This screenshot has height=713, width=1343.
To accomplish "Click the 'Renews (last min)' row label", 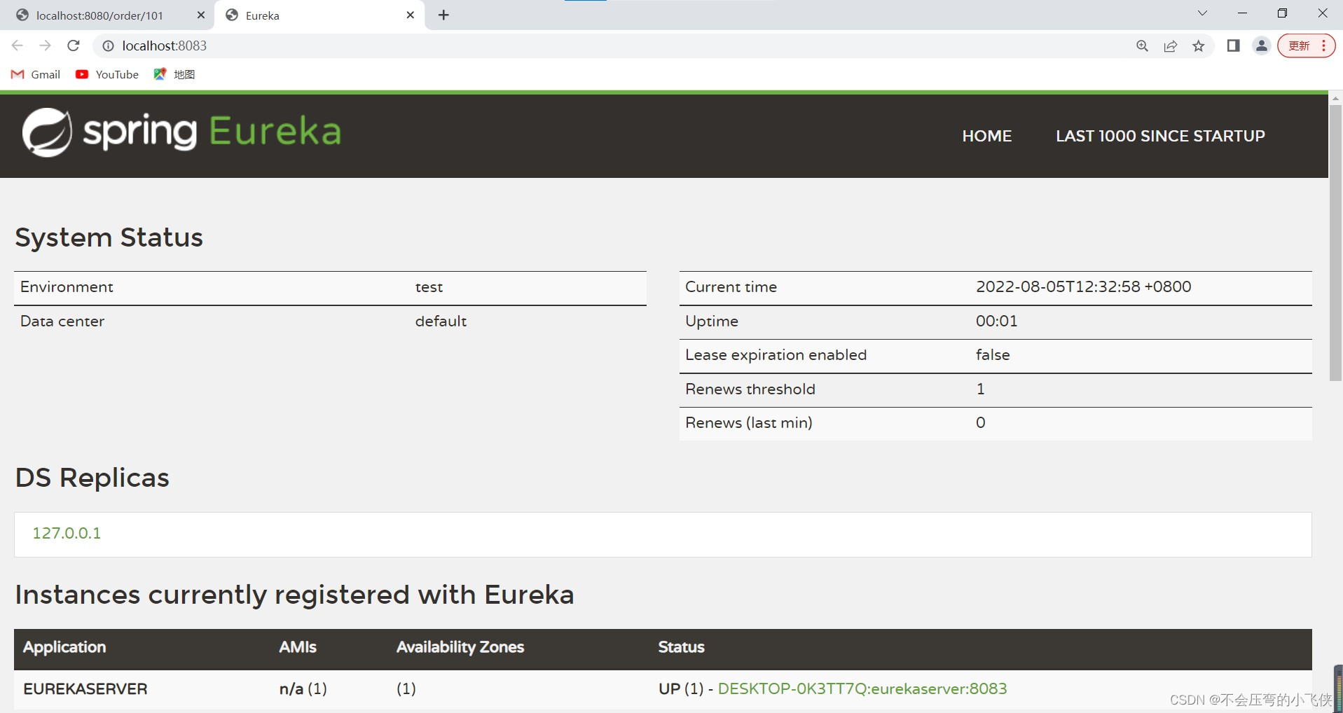I will coord(749,422).
